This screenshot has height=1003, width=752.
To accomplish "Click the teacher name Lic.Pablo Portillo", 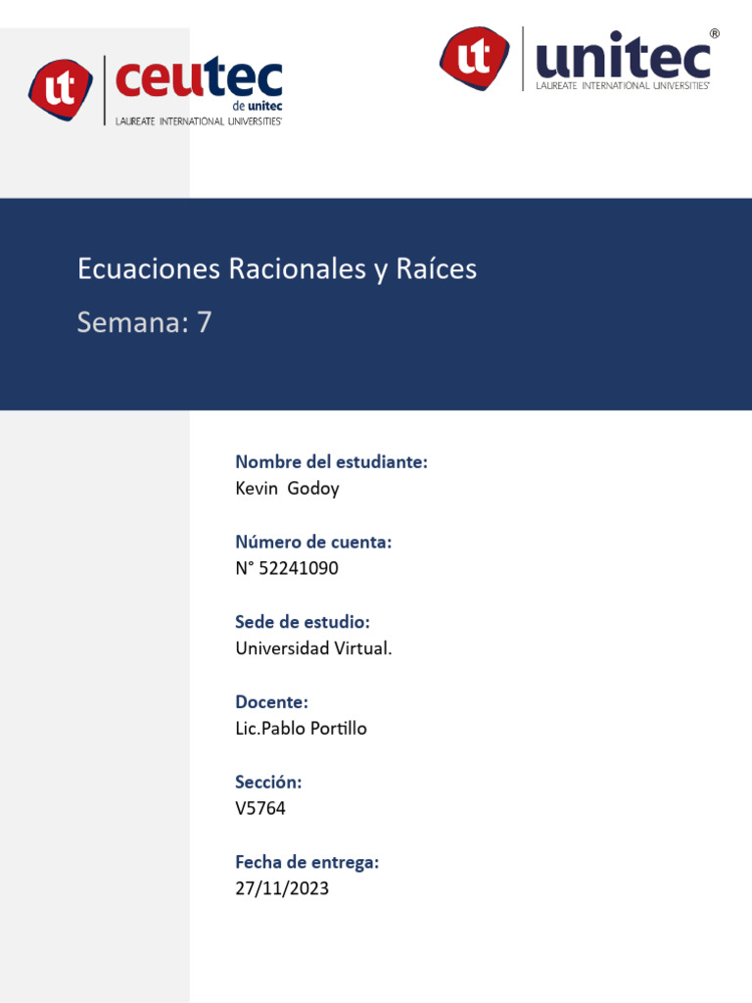I will point(302,728).
